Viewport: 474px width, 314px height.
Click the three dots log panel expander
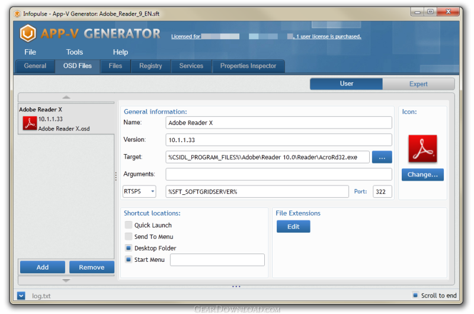coord(236,287)
